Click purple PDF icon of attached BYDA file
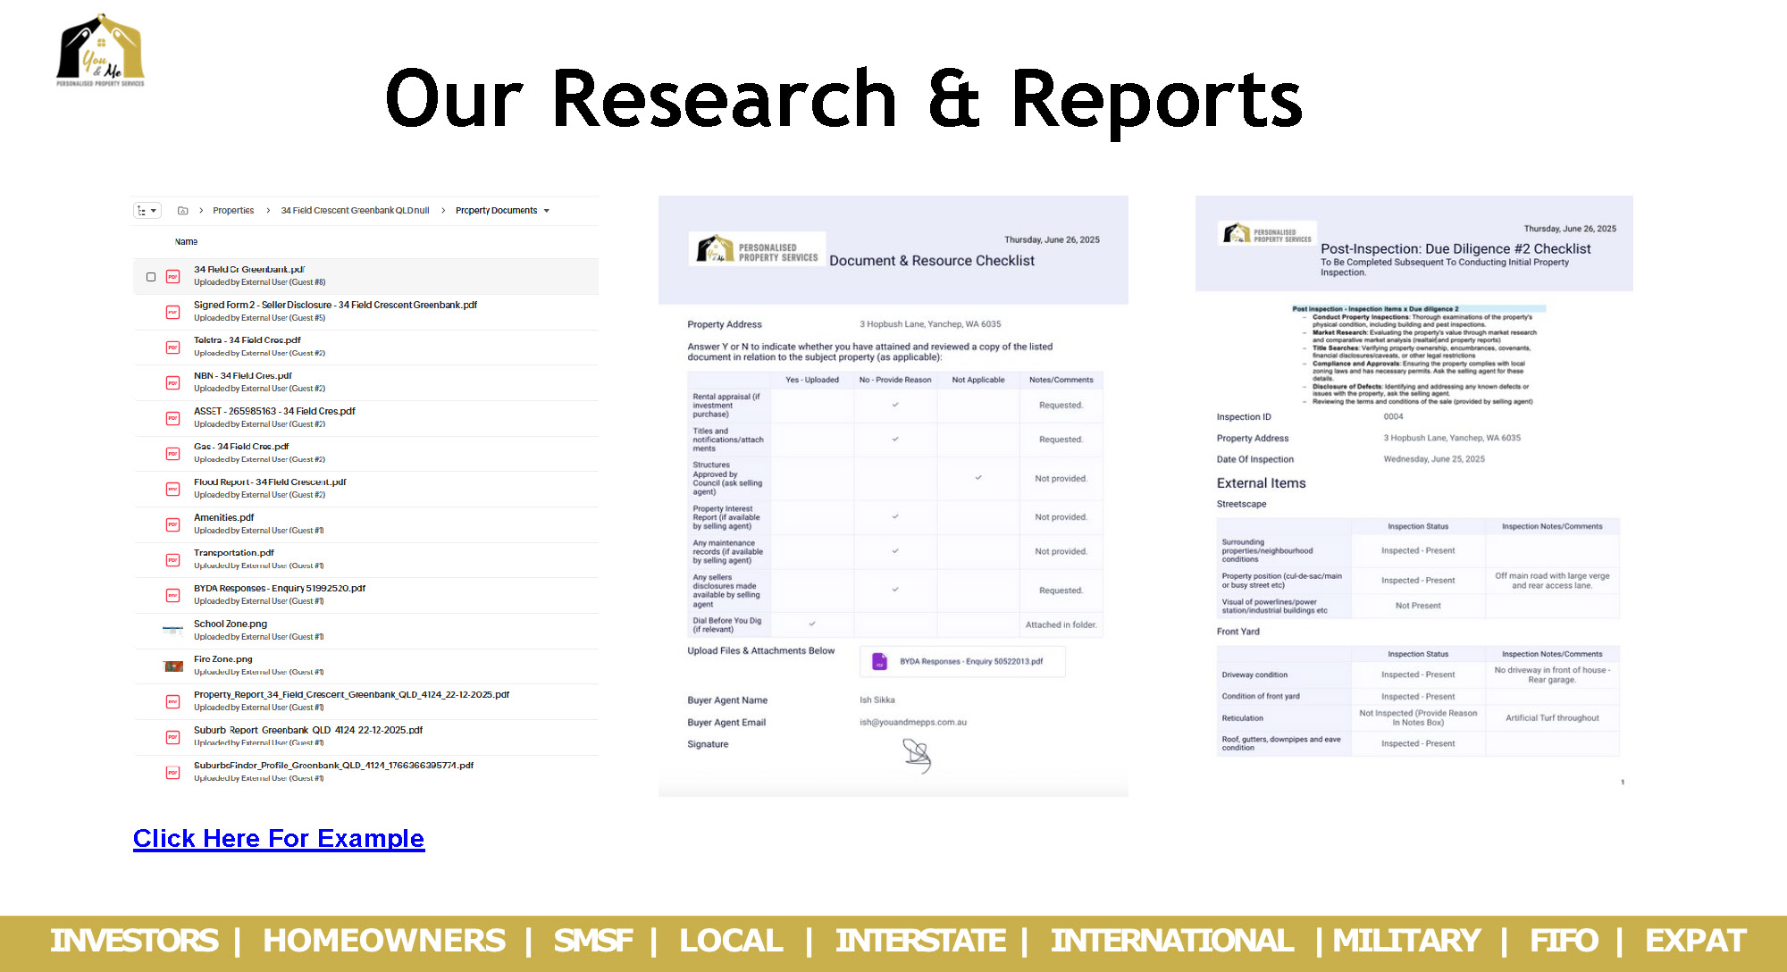The height and width of the screenshot is (972, 1787). click(x=879, y=662)
